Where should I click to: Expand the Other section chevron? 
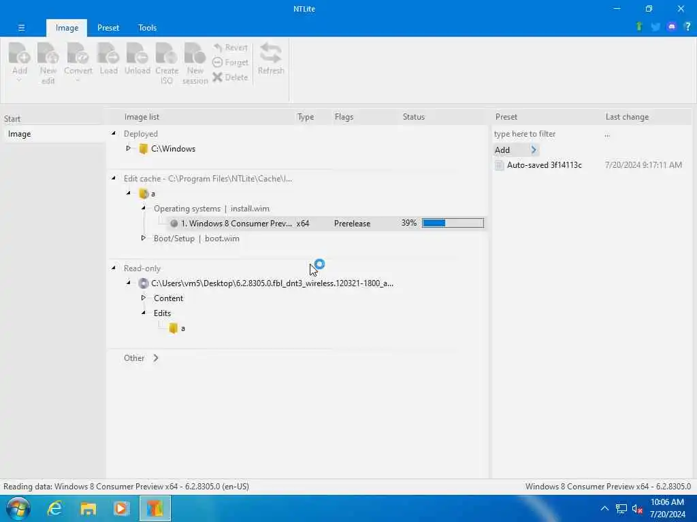click(156, 358)
